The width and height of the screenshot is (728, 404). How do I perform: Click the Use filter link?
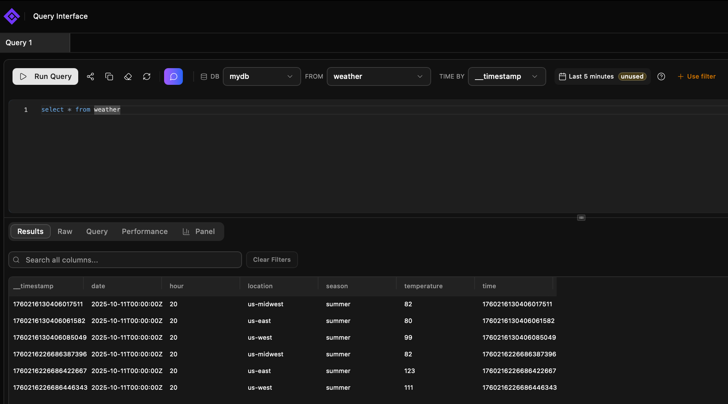click(x=697, y=76)
